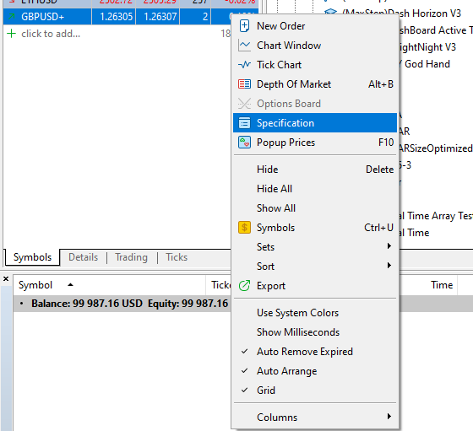
Task: Choose New Order from context menu
Action: click(x=314, y=26)
